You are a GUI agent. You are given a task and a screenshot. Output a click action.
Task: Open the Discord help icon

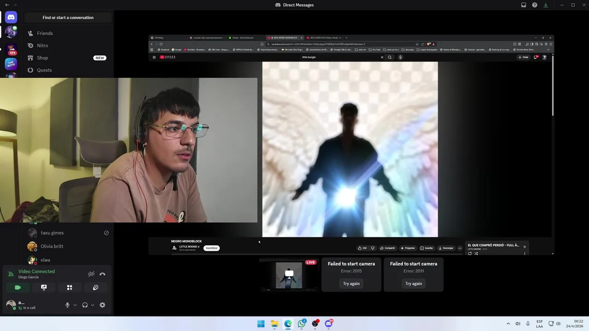coord(535,5)
